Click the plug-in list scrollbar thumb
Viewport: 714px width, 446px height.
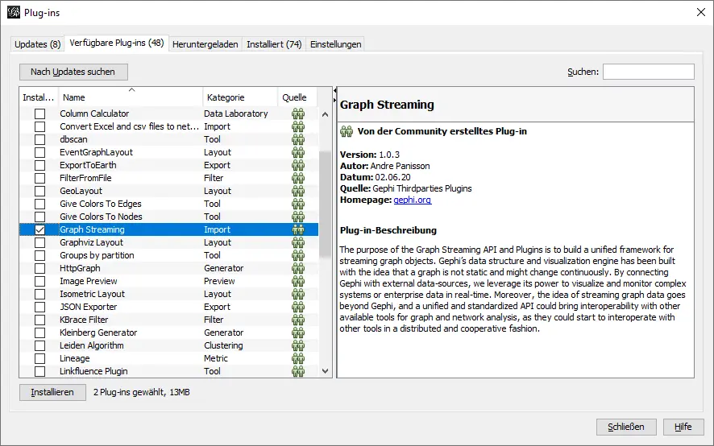click(x=325, y=204)
